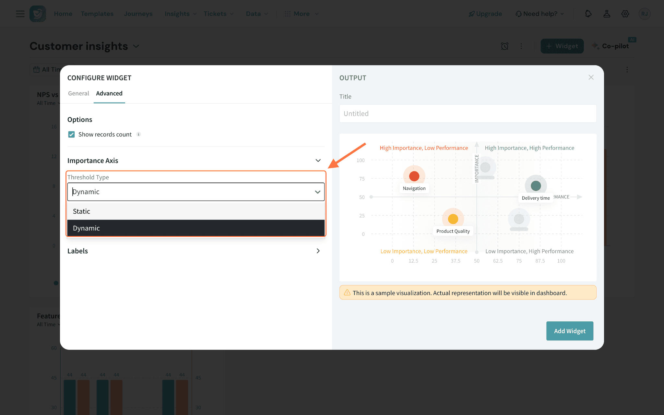Click the Navigation data label
The width and height of the screenshot is (664, 415).
[x=414, y=188]
